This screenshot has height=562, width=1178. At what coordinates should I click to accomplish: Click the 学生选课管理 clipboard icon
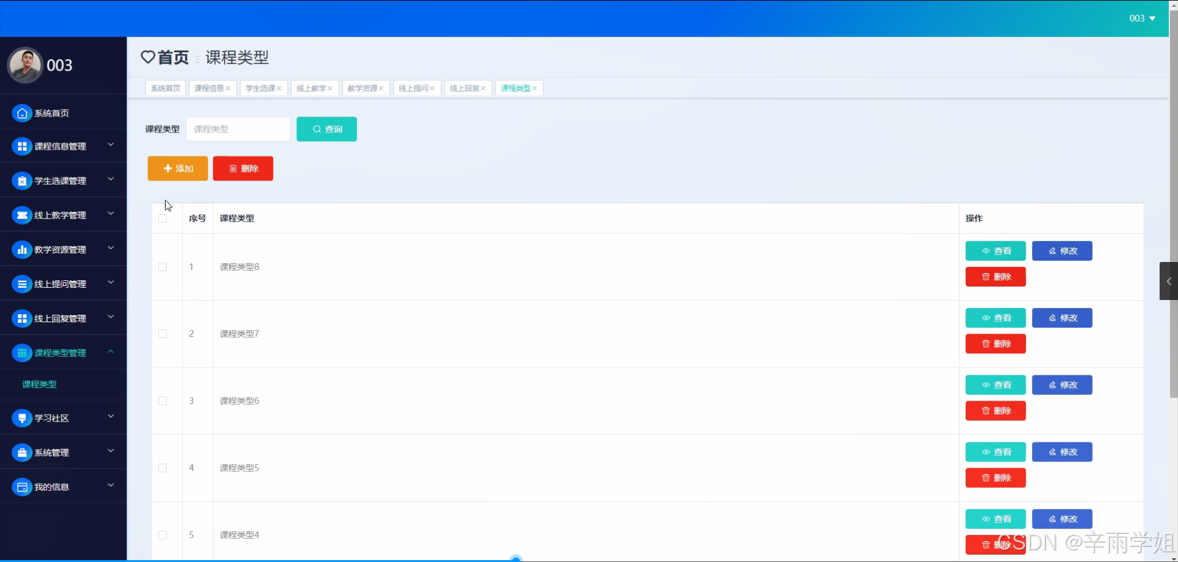[x=22, y=180]
